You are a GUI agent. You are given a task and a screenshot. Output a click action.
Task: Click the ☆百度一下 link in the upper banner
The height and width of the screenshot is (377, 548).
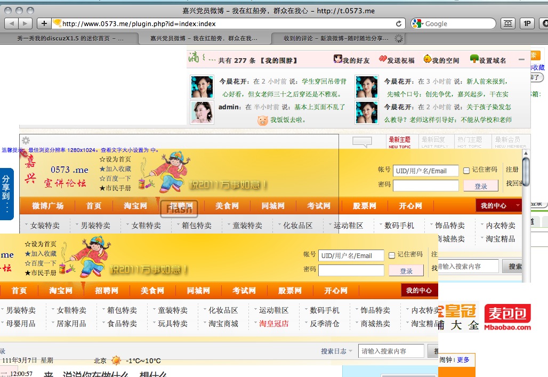(x=115, y=178)
